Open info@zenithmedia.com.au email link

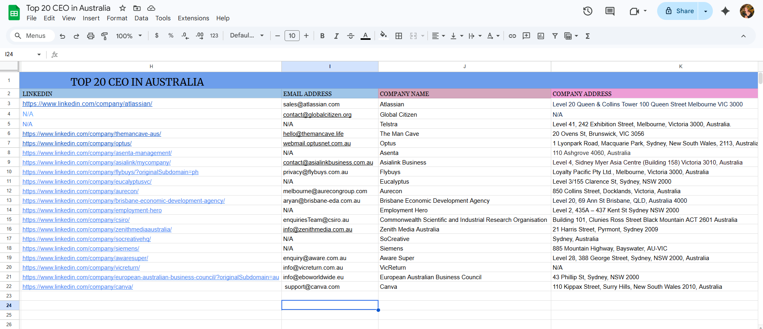pos(318,229)
